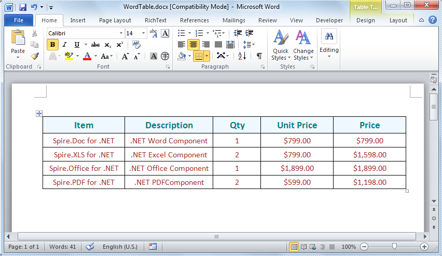
Task: Click the zoom slider handle
Action: [x=394, y=247]
